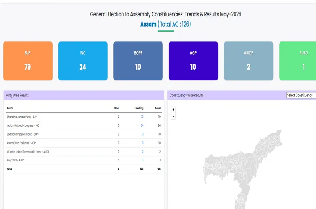The height and width of the screenshot is (209, 316).
Task: Click the Total column header
Action: click(158, 108)
